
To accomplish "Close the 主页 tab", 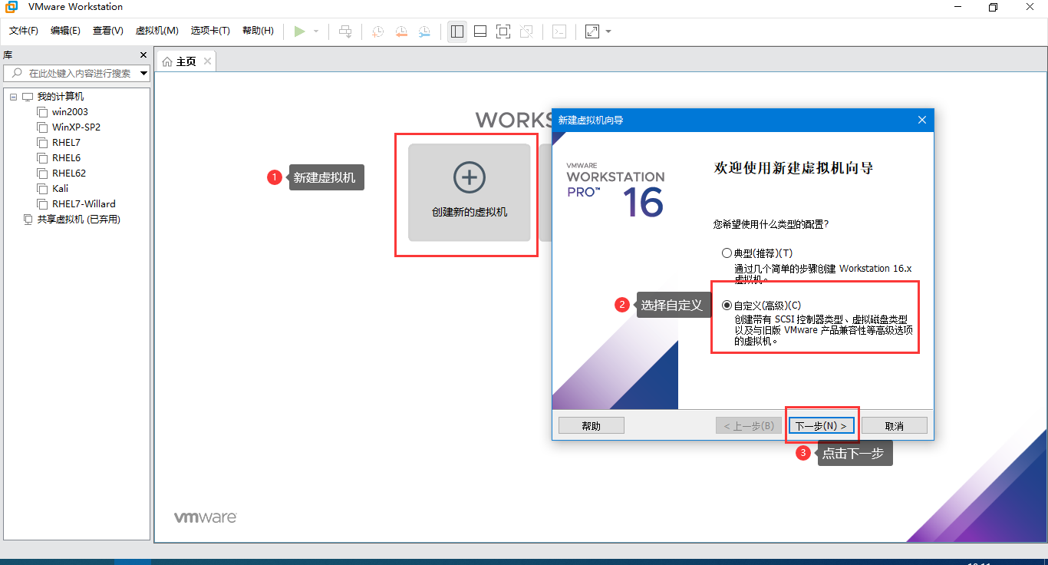I will 207,61.
